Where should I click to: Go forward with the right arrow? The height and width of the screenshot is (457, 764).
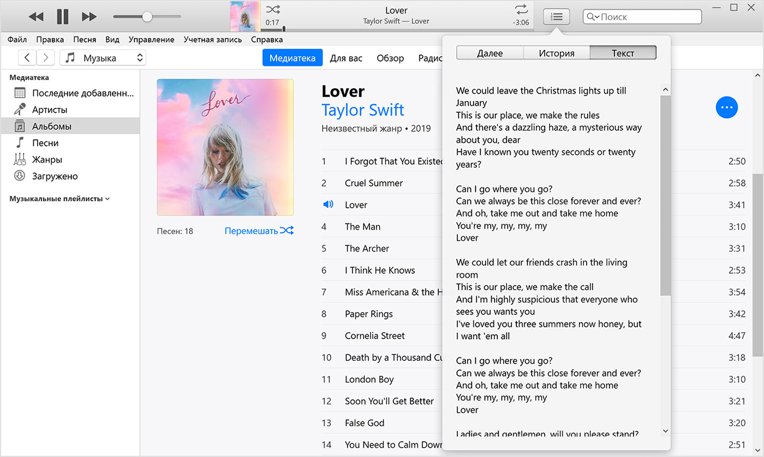tap(46, 58)
